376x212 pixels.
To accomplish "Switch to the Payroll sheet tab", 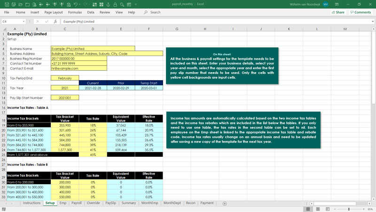I will [77, 203].
